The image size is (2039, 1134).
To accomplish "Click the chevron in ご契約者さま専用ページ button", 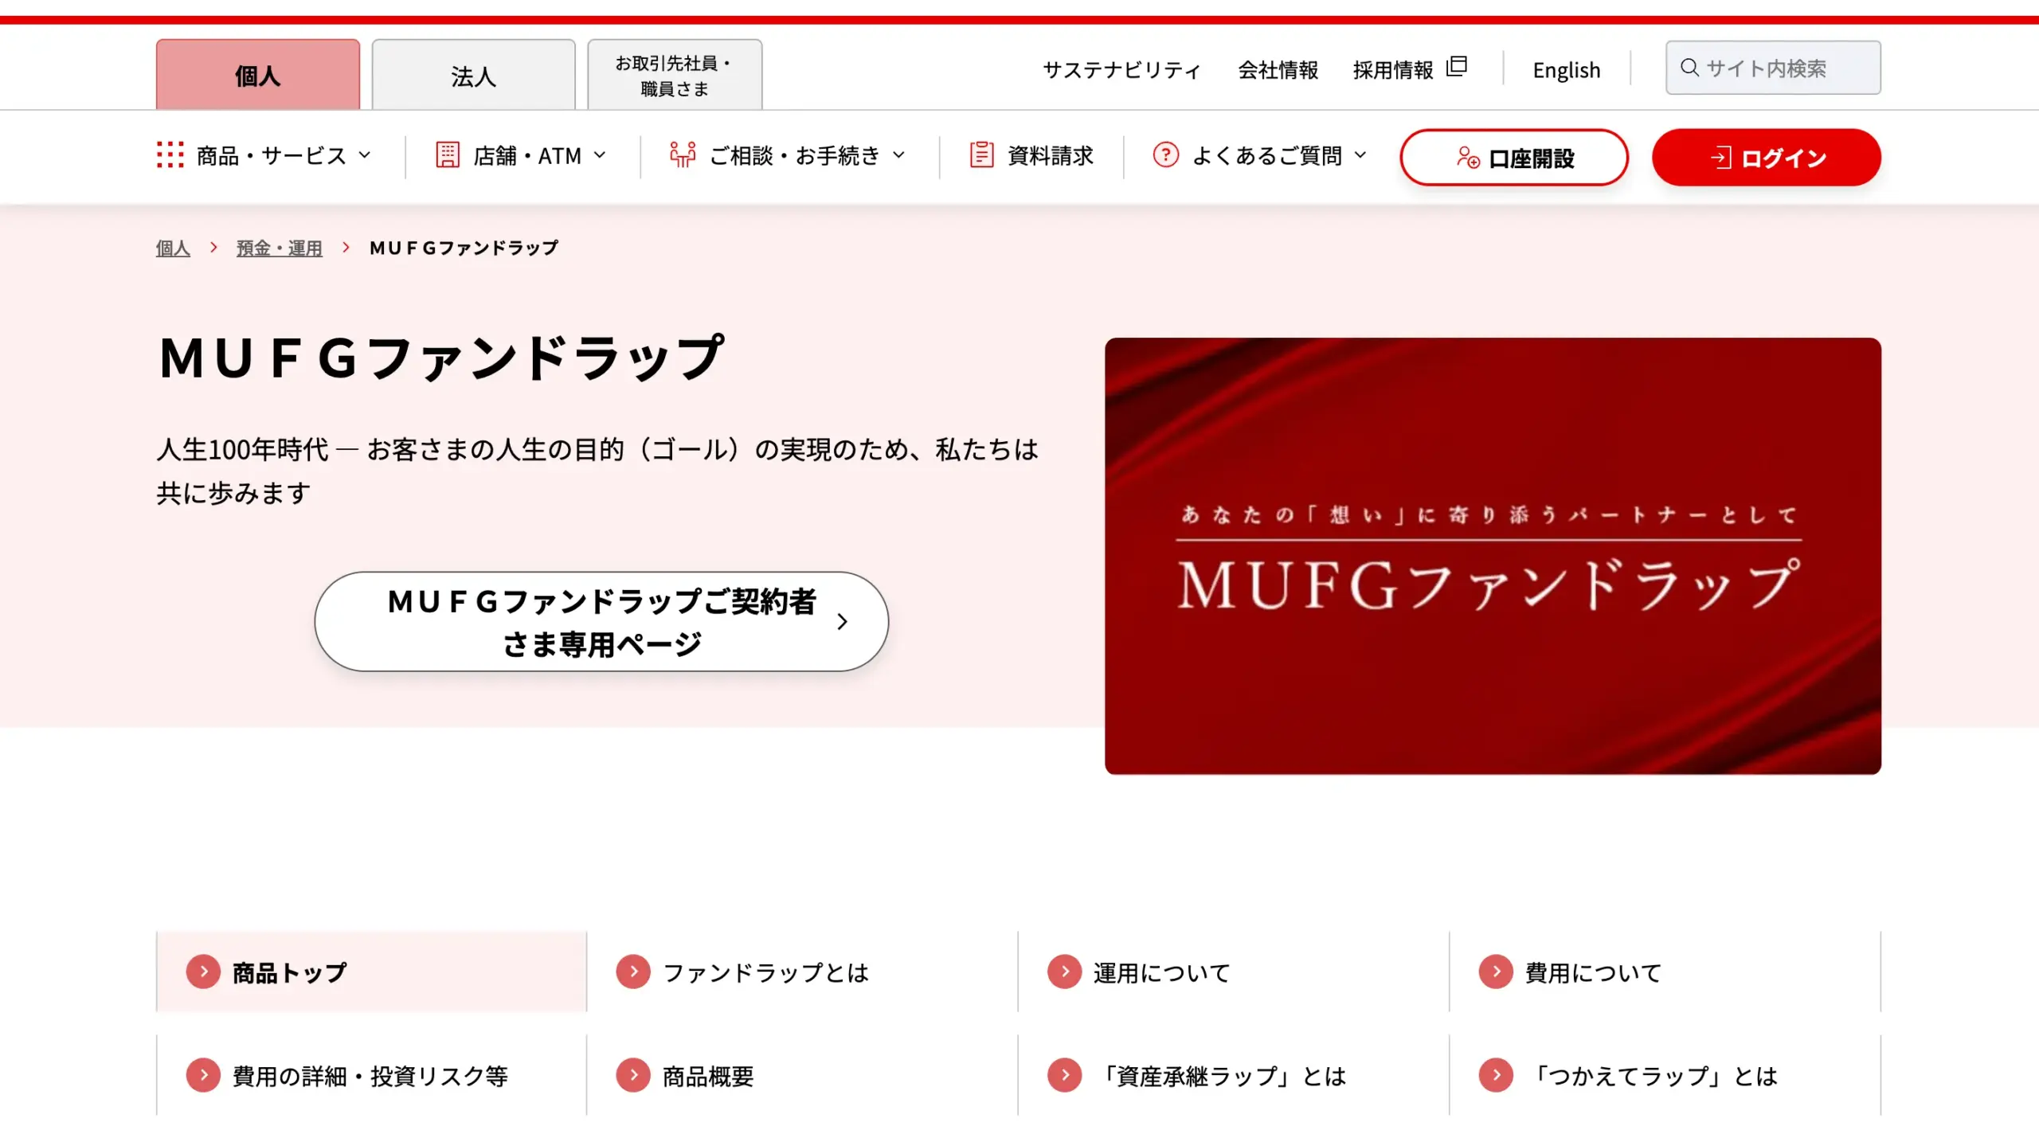I will (x=842, y=622).
